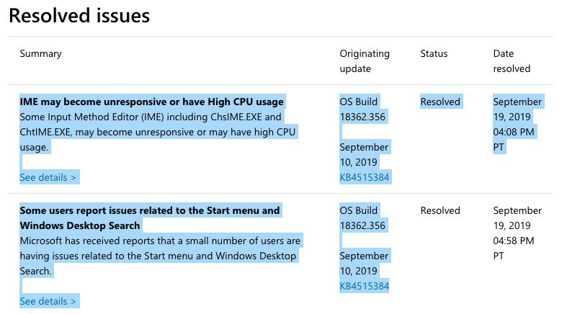Click the 04:58 PM resolved date cell
Viewport: 580px width, 314px height.
point(517,233)
